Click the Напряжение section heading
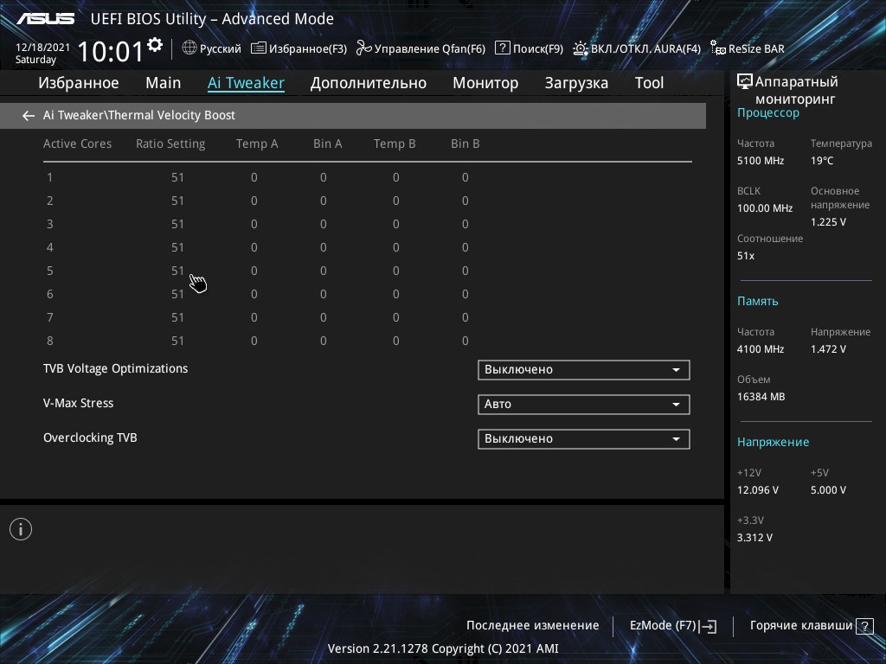The height and width of the screenshot is (664, 886). point(773,442)
